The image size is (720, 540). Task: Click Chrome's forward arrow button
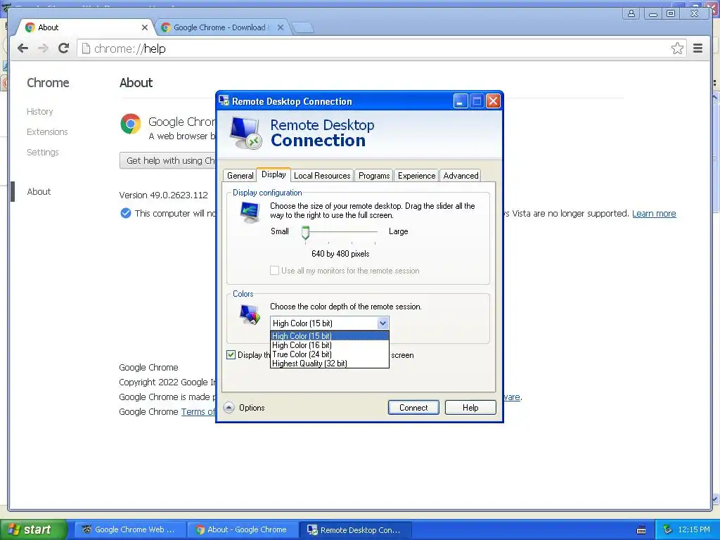coord(43,49)
